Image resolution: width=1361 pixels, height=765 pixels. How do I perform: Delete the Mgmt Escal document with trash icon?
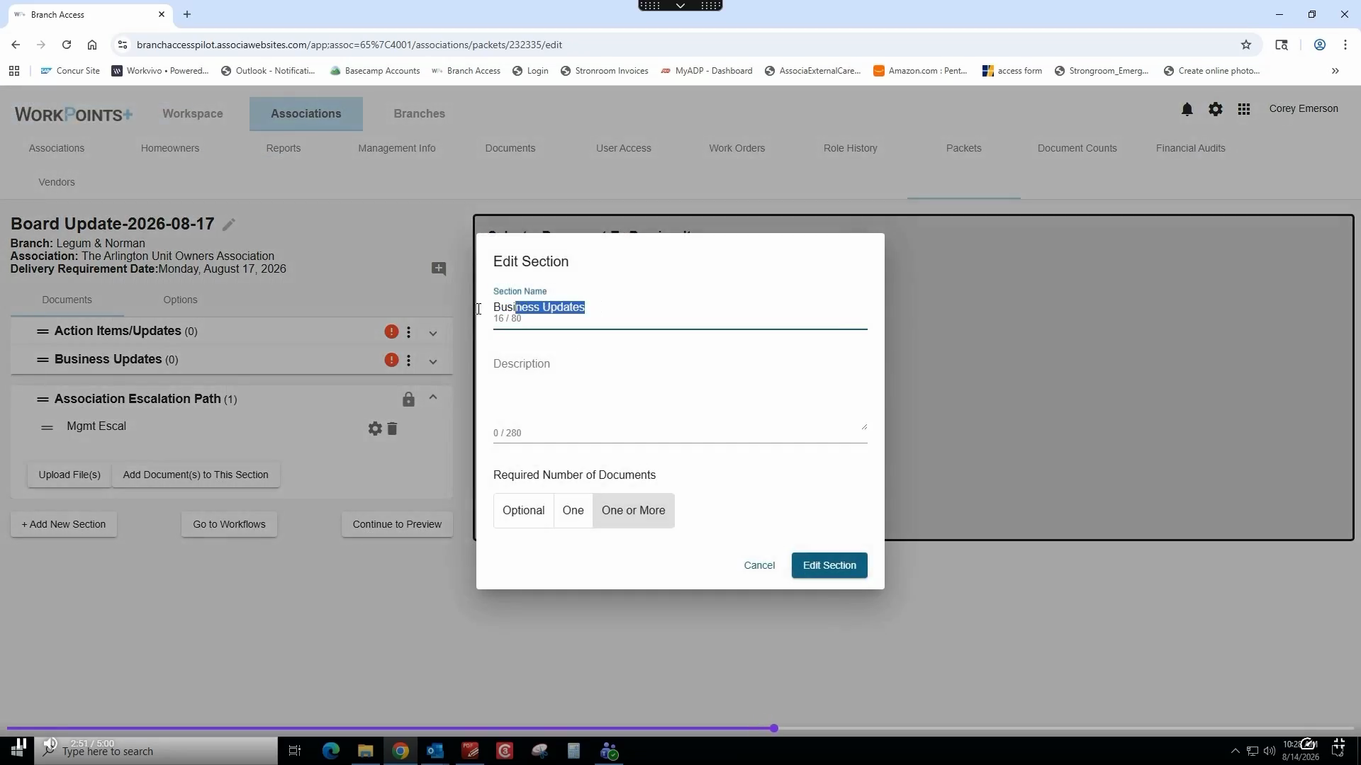pyautogui.click(x=392, y=429)
